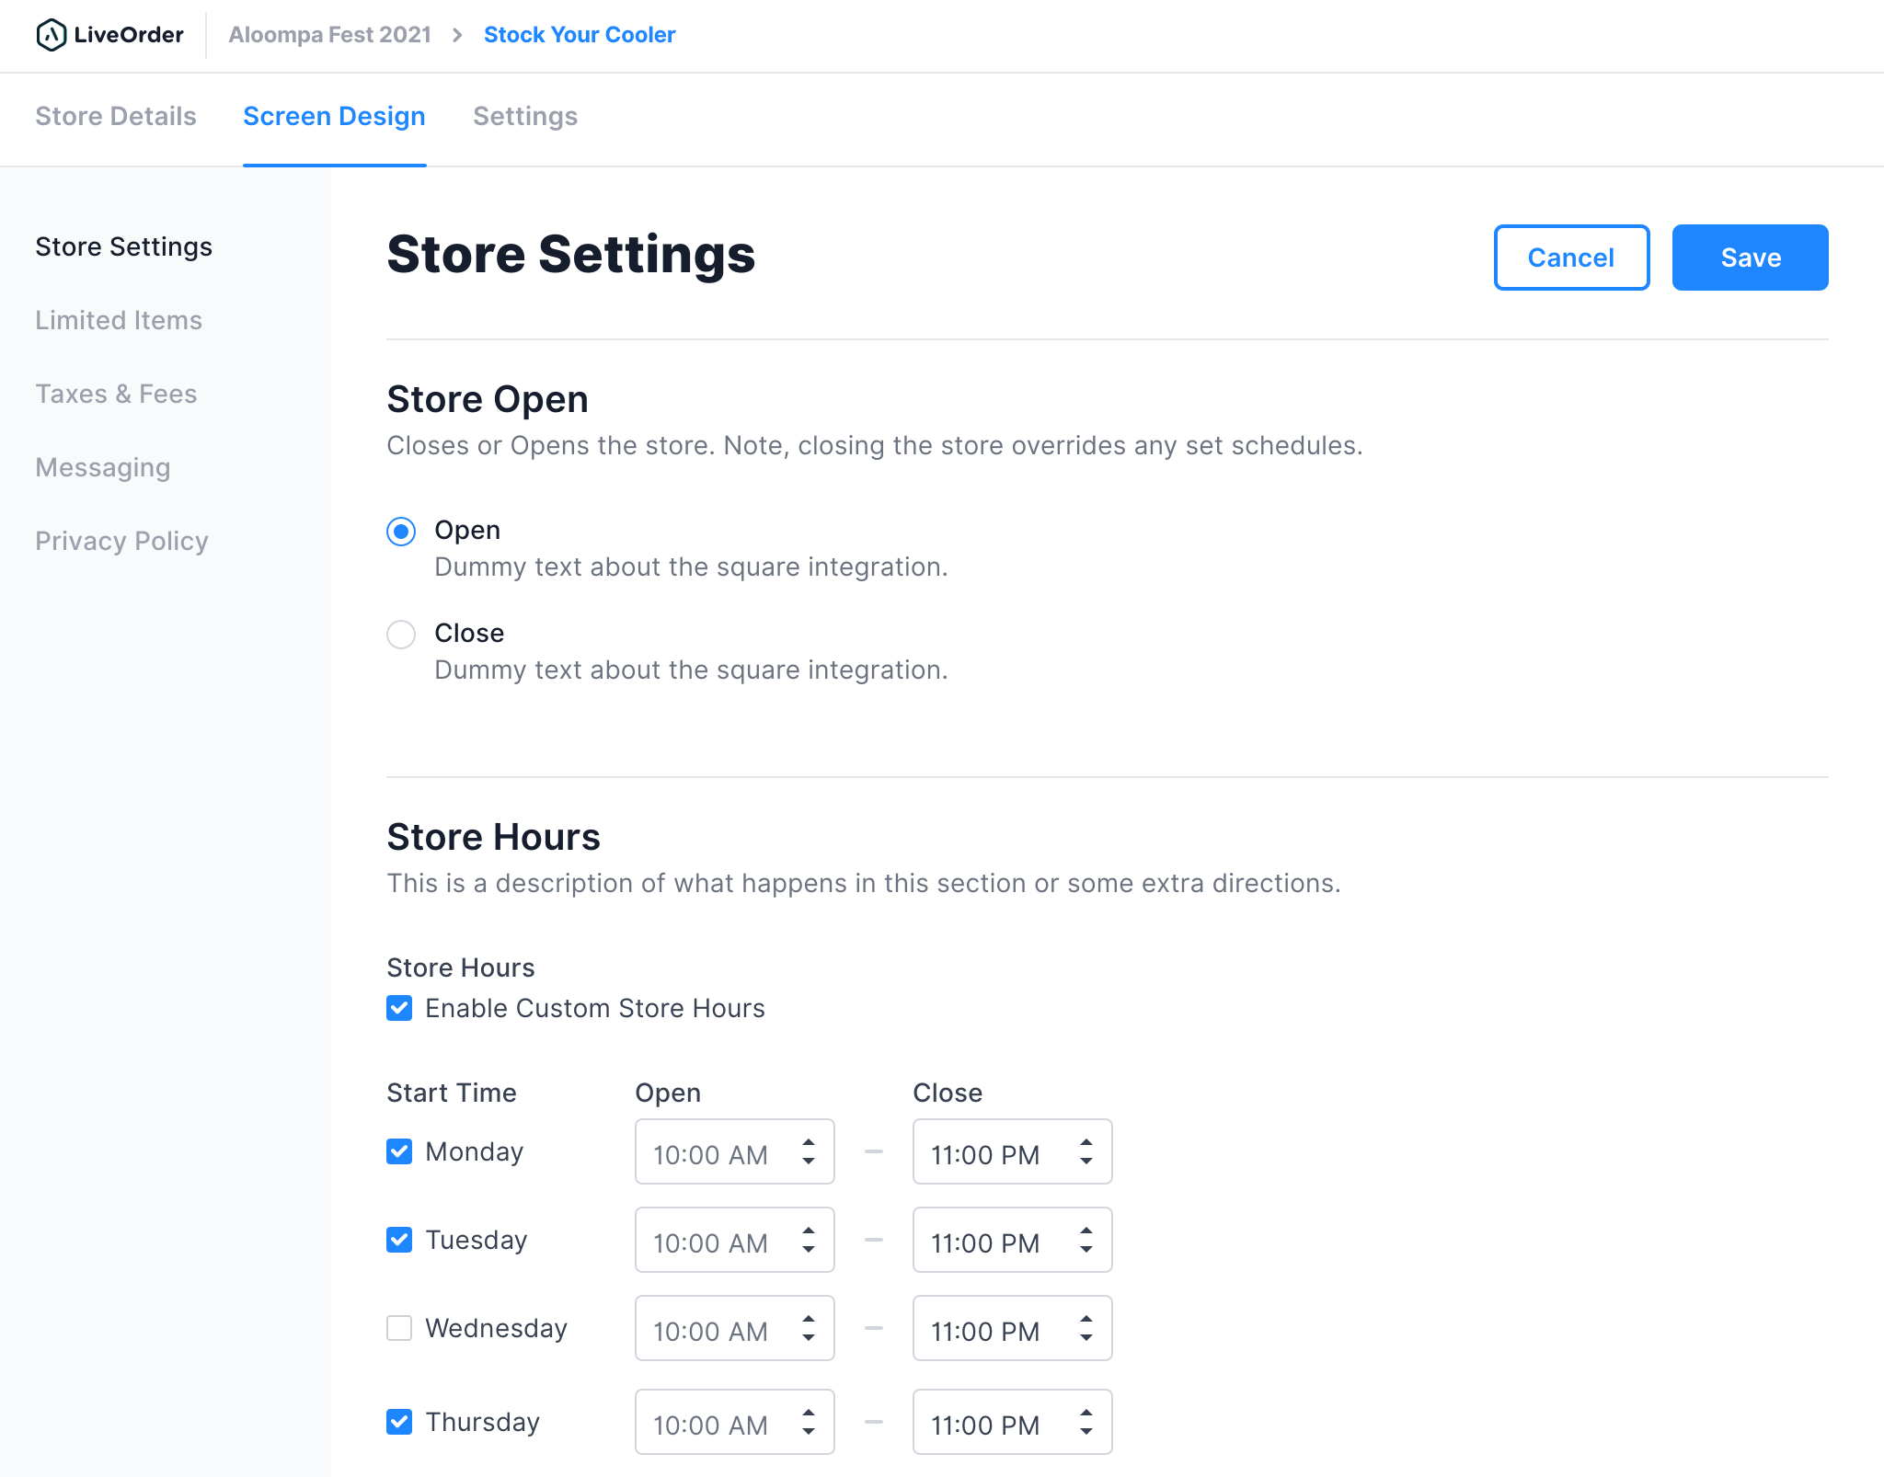Open Limited Items sidebar section
1884x1477 pixels.
[x=119, y=320]
